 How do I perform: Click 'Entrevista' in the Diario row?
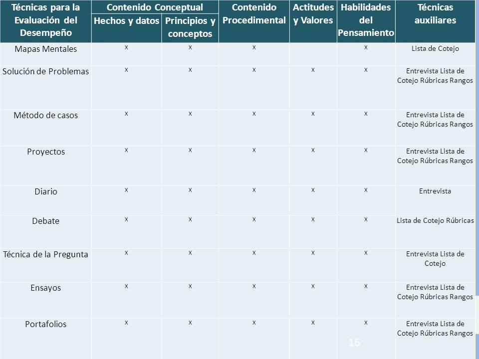click(435, 191)
